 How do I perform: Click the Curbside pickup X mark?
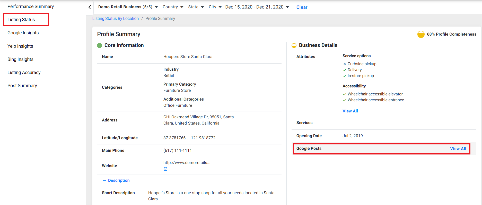pyautogui.click(x=345, y=64)
